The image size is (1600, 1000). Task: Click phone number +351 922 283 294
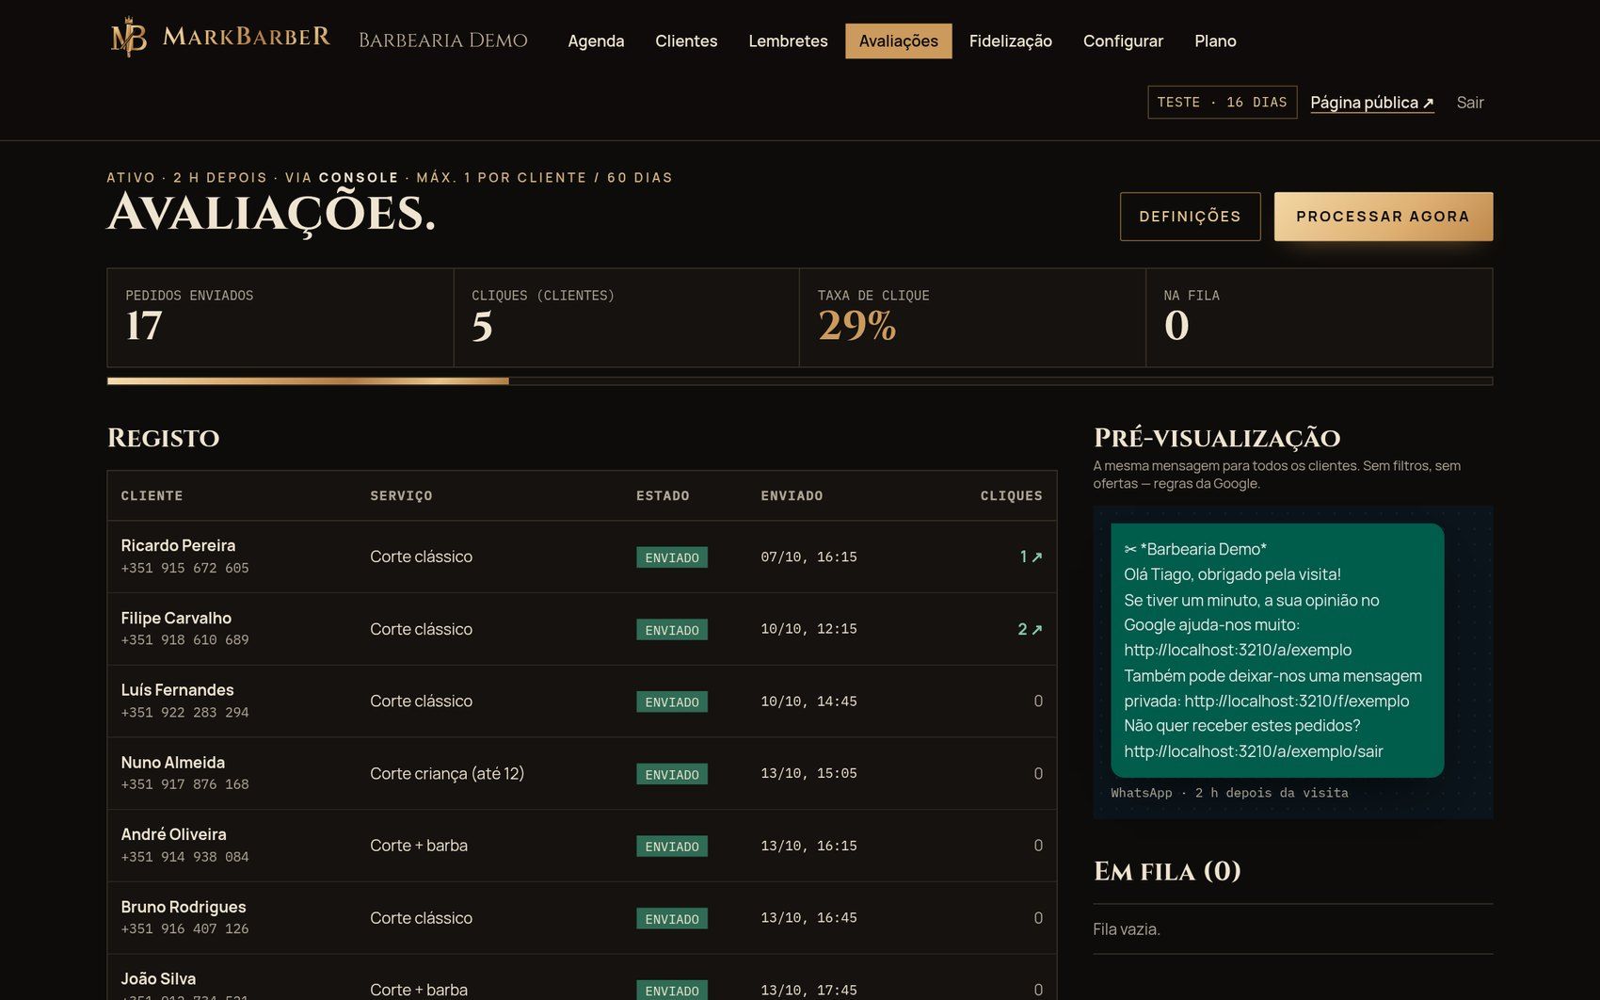[184, 713]
